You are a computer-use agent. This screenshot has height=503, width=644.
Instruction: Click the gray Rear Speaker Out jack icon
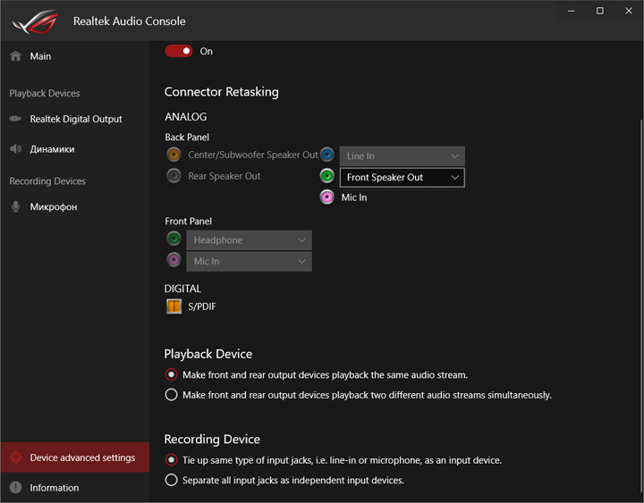click(174, 176)
